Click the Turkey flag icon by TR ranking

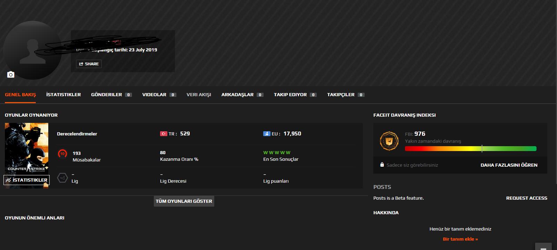(x=164, y=134)
